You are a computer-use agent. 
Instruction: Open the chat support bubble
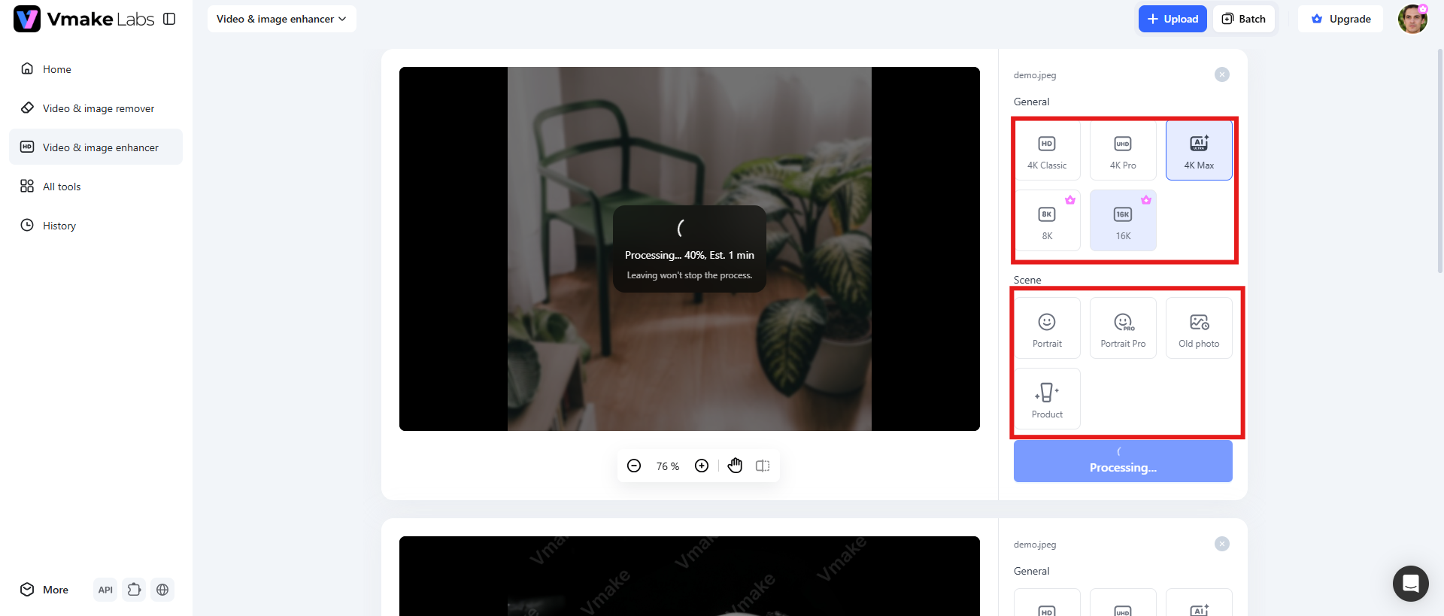pos(1411,584)
